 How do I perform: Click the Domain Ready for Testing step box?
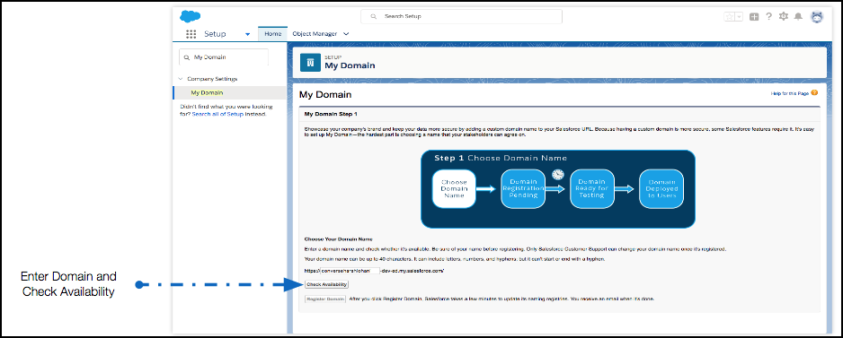592,189
